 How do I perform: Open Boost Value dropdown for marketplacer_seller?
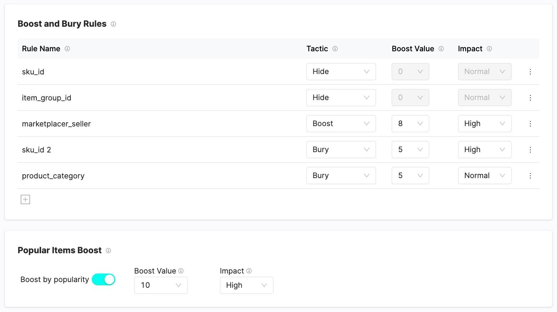[x=410, y=124]
